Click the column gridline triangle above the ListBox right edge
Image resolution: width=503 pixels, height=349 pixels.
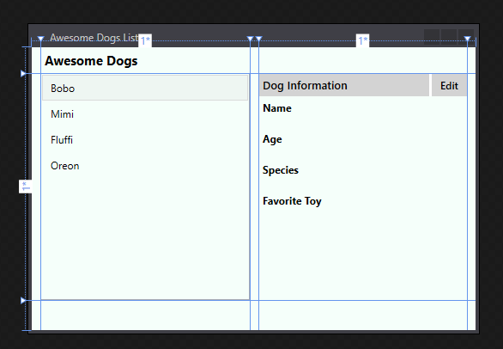pyautogui.click(x=251, y=39)
